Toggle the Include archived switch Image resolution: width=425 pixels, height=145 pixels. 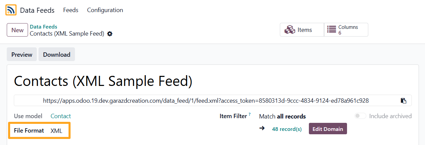[360, 116]
